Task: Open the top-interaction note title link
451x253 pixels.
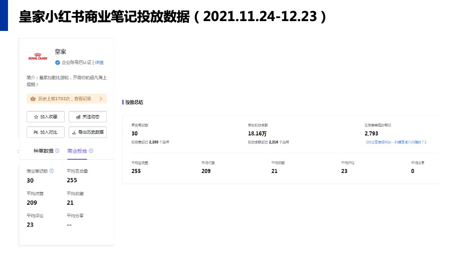Action: point(396,142)
